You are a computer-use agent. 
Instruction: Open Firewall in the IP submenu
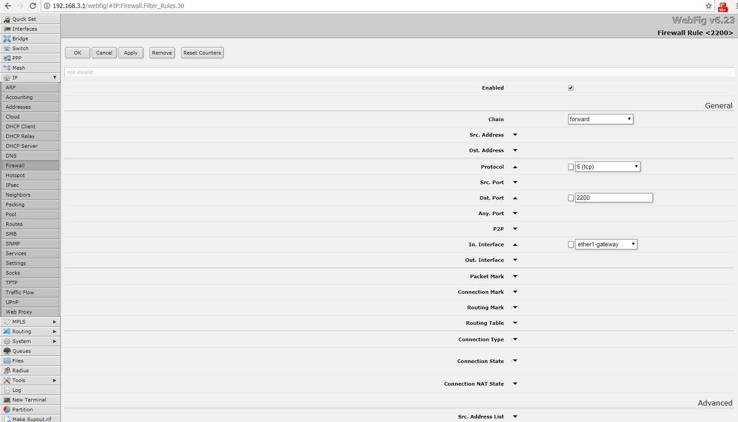[30, 166]
